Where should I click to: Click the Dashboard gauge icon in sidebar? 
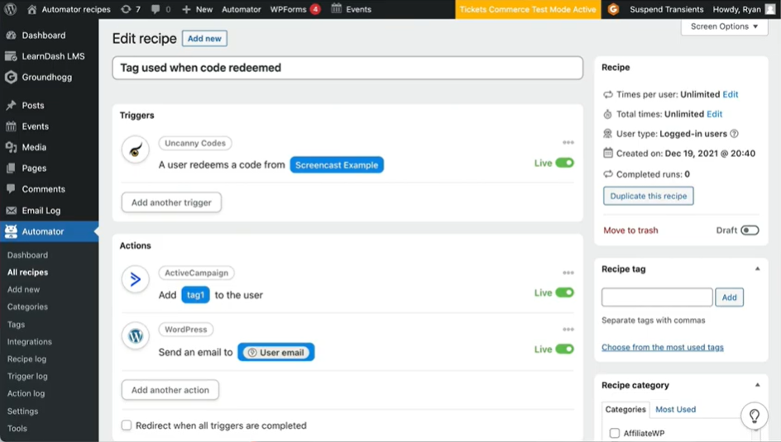(x=11, y=36)
